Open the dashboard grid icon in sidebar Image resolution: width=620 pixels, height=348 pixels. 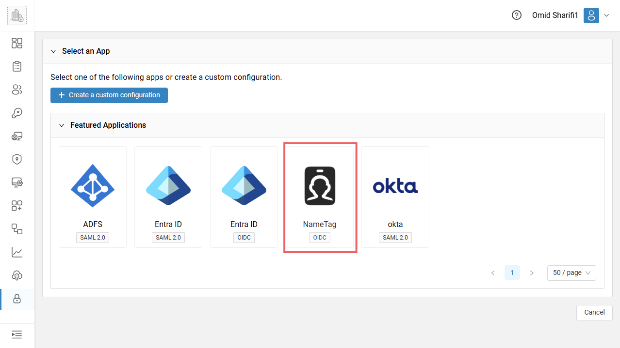17,43
